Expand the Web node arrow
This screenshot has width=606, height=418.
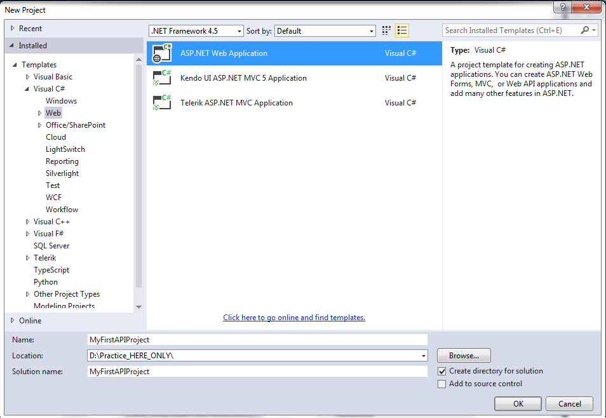(39, 113)
